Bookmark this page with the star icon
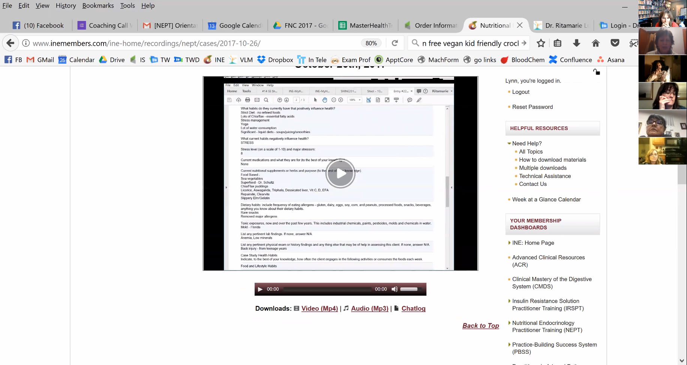687x365 pixels. tap(540, 43)
